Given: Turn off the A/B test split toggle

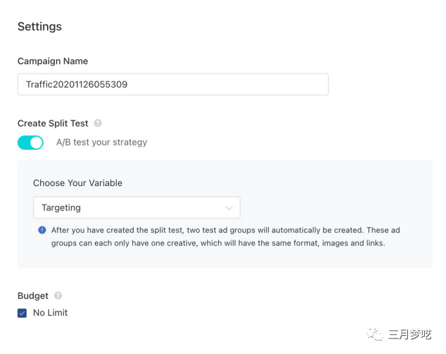Looking at the screenshot, I should tap(30, 142).
